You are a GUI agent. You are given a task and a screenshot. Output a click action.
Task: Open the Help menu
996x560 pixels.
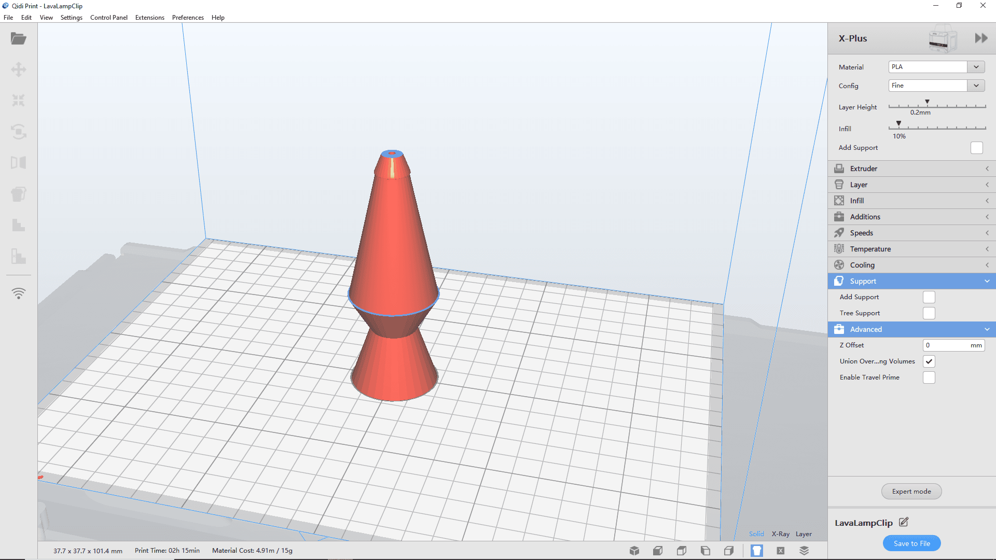tap(218, 18)
